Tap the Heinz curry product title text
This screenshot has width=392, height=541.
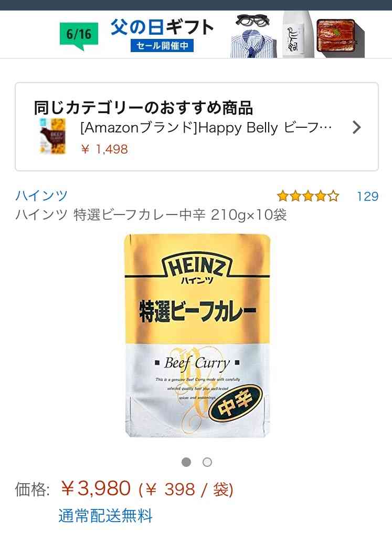click(x=151, y=215)
